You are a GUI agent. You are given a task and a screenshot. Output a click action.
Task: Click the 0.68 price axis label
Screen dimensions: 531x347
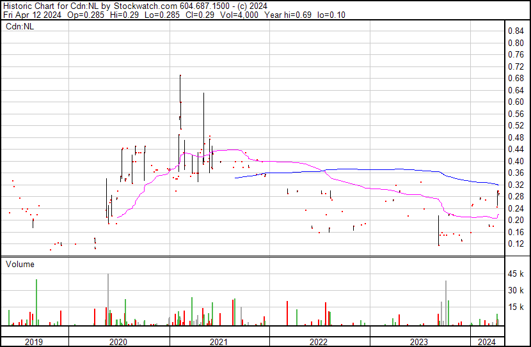tap(516, 79)
